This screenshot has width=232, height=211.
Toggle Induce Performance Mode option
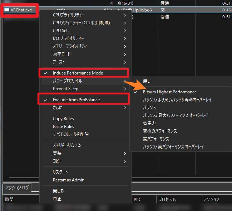[85, 73]
